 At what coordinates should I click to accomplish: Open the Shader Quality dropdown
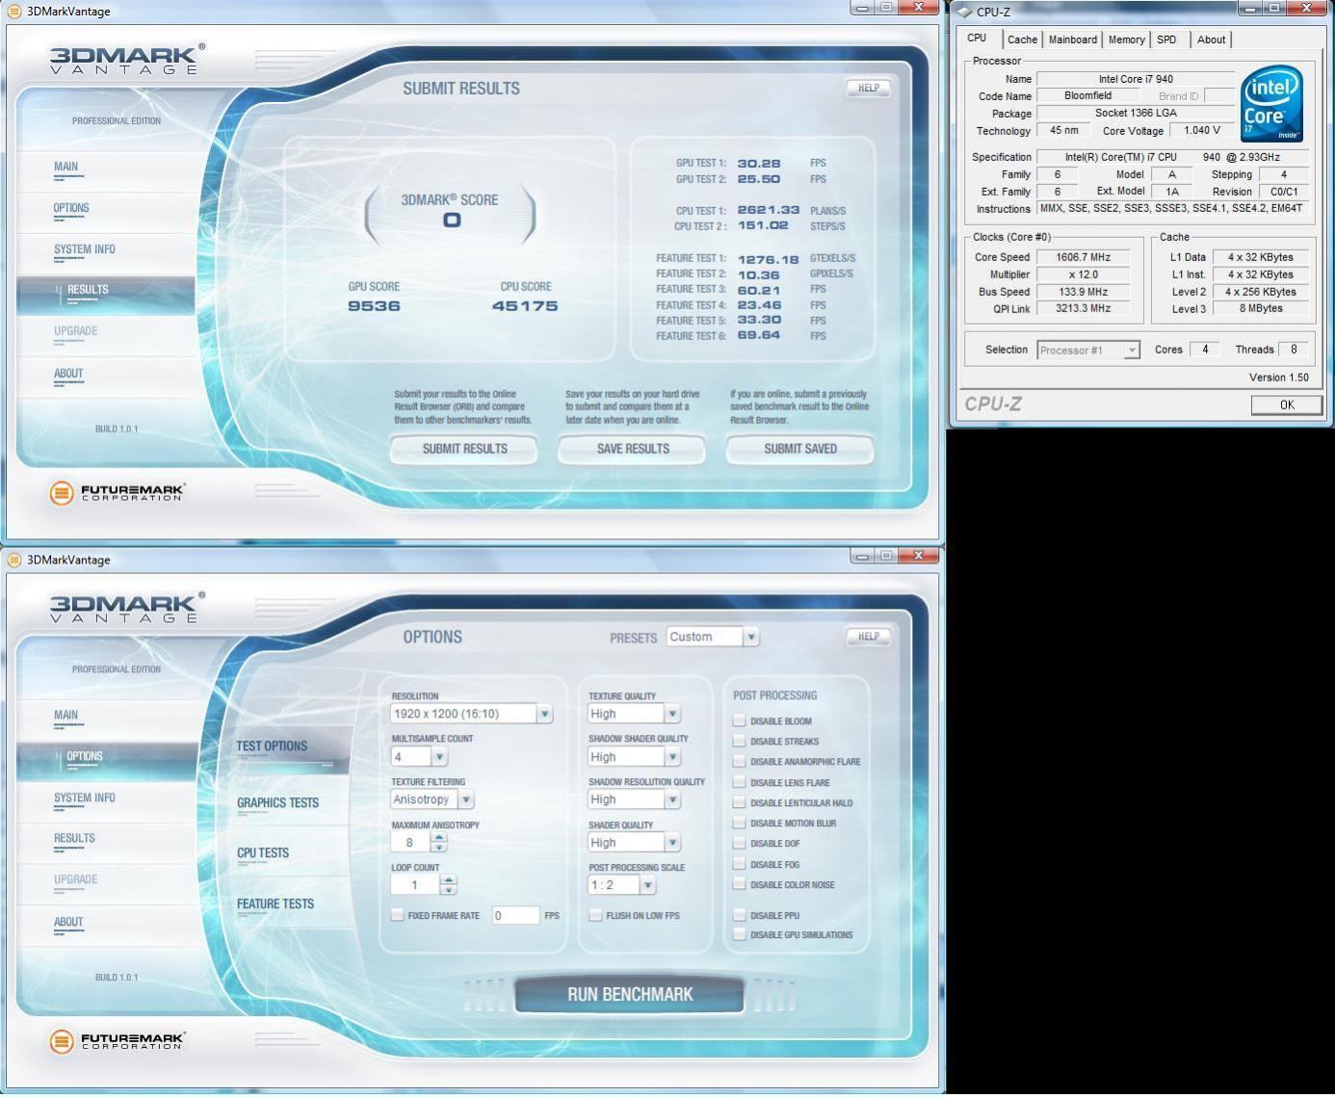coord(672,843)
